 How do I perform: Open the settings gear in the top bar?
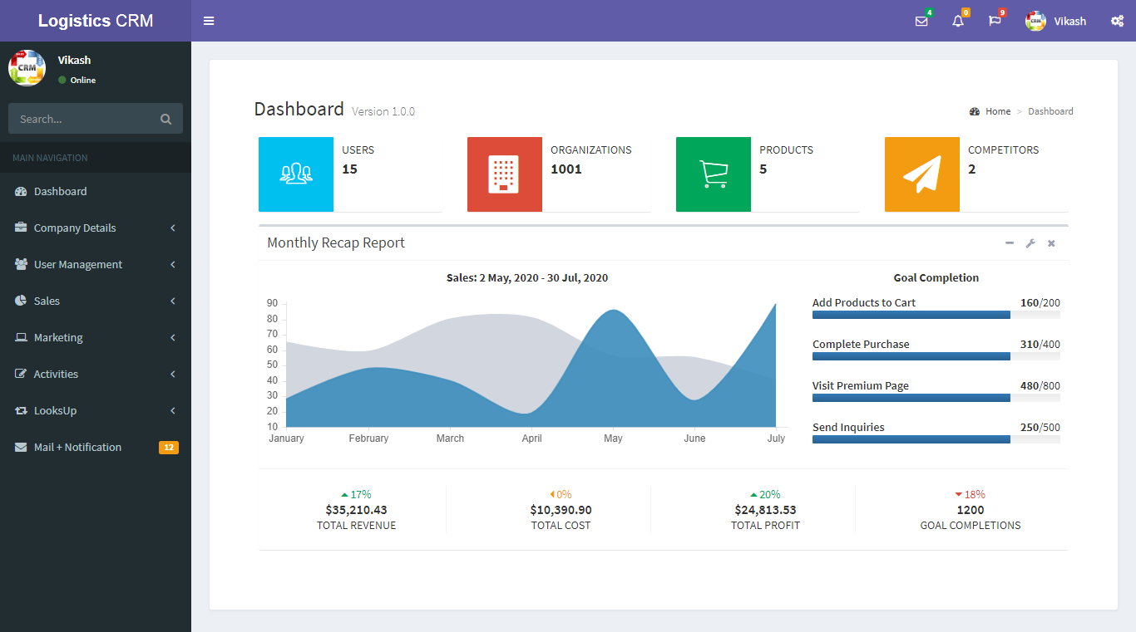(x=1117, y=21)
